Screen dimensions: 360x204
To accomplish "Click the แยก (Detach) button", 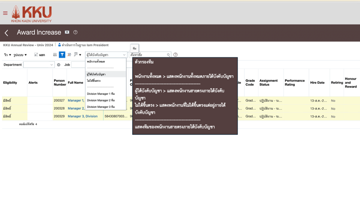I will [40, 55].
